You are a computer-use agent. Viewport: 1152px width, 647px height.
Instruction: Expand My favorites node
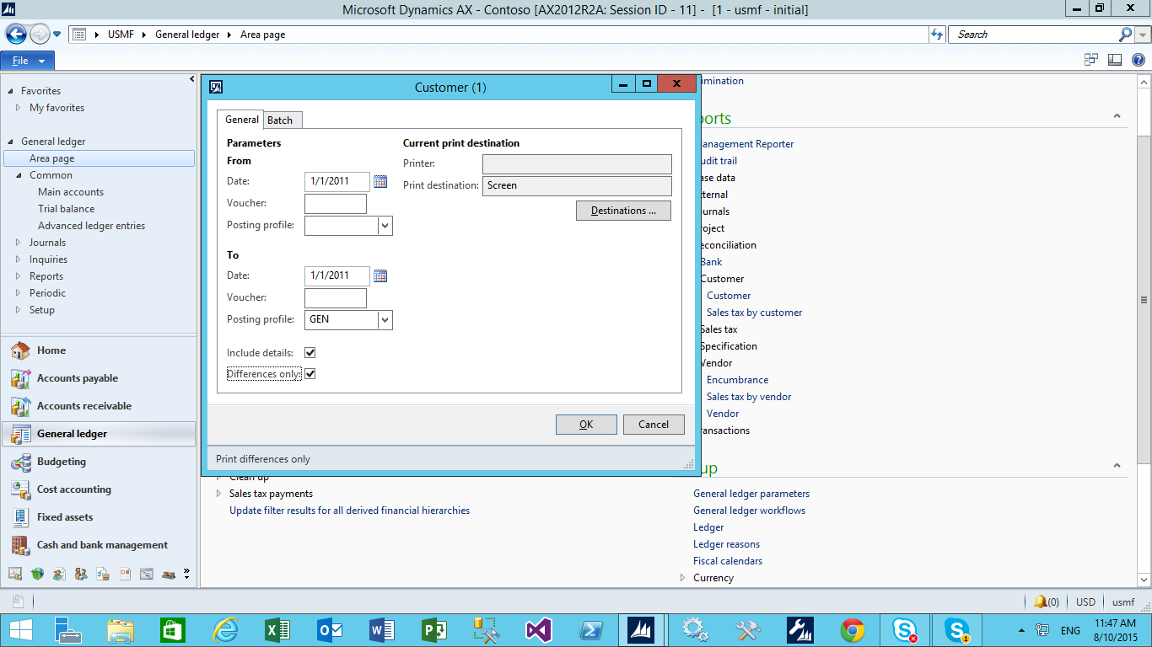(19, 108)
